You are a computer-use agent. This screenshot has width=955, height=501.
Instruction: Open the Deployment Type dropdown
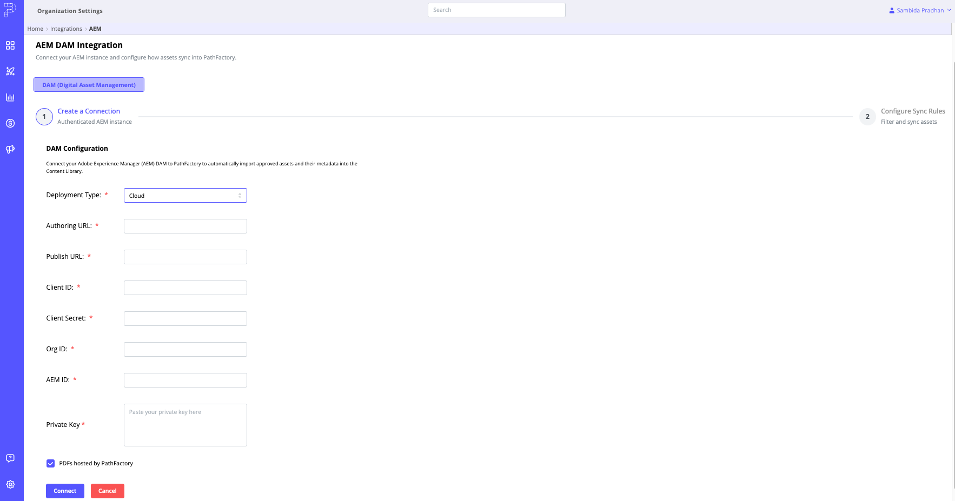(x=185, y=196)
